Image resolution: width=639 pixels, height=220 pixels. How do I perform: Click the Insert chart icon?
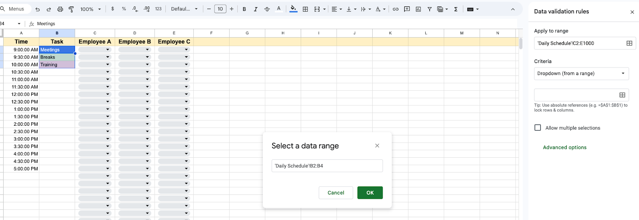coord(418,9)
